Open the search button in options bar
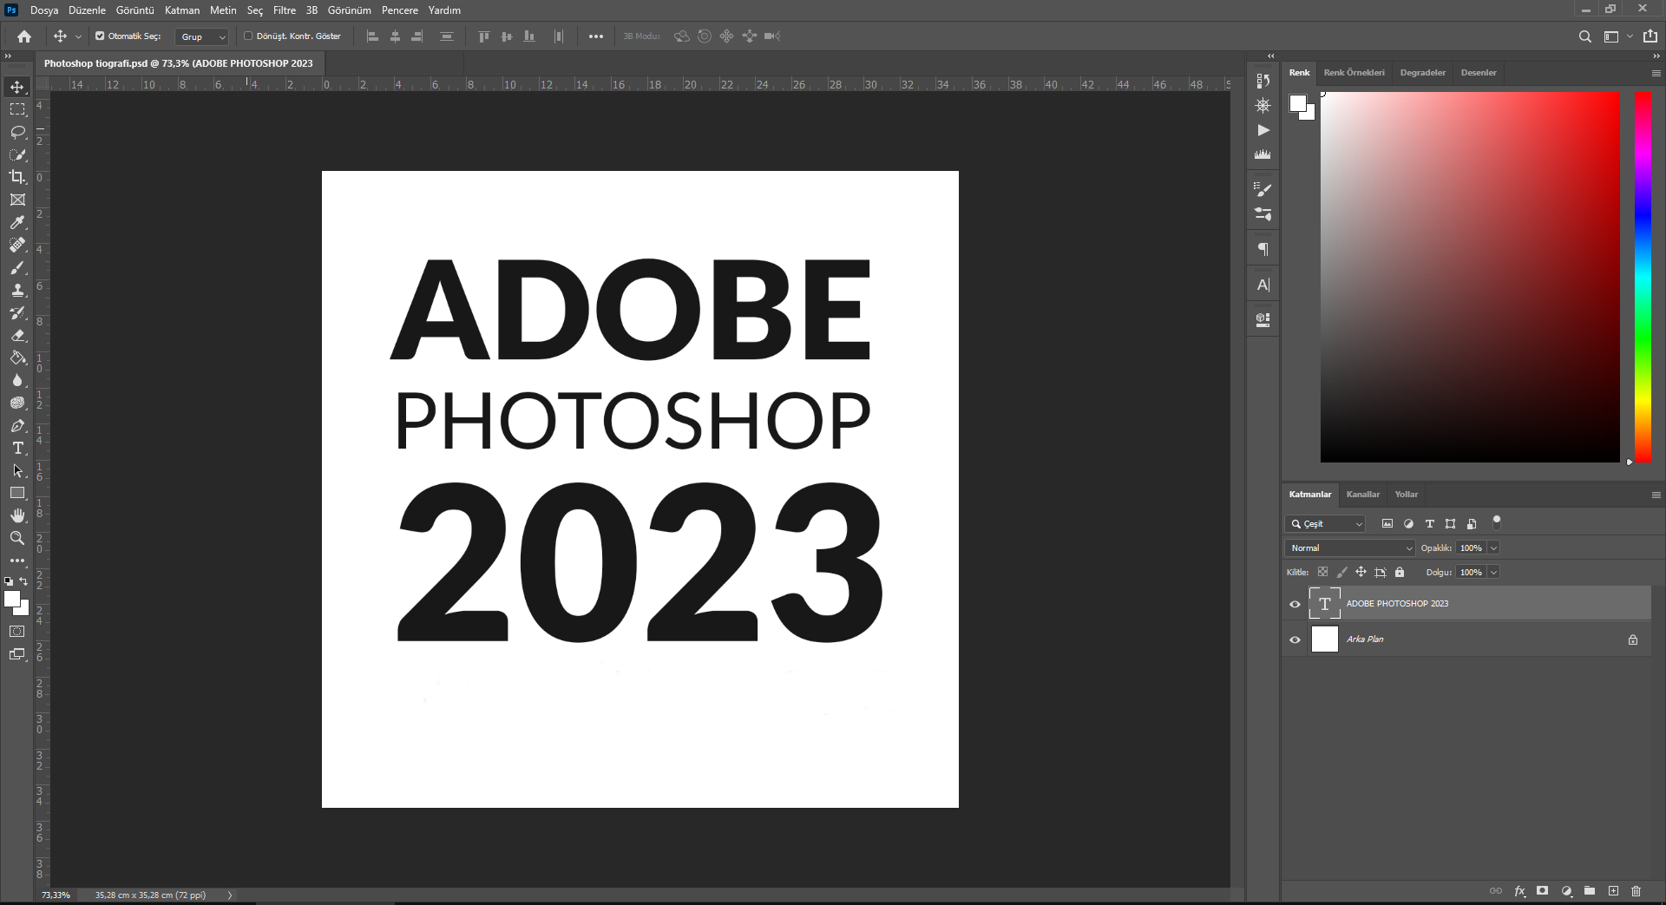1666x905 pixels. point(1584,36)
